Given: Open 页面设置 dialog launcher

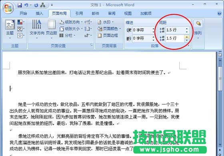Looking at the screenshot, I should [x=91, y=45].
